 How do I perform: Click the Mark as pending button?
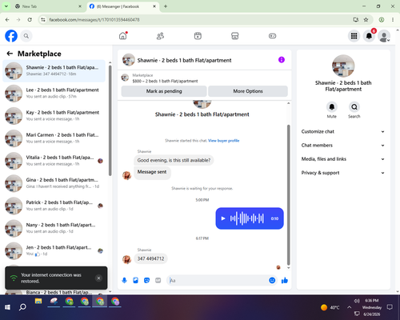[x=164, y=91]
